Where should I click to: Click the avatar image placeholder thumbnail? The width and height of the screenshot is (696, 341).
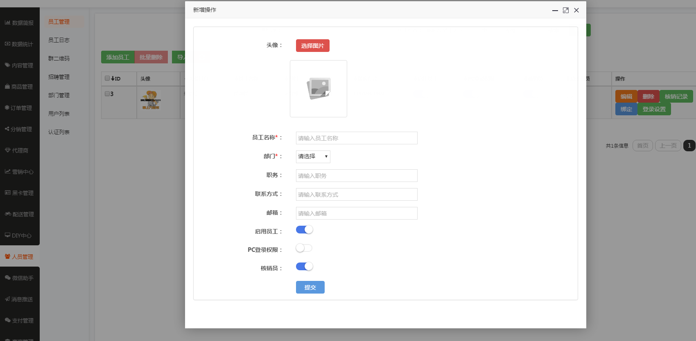319,89
